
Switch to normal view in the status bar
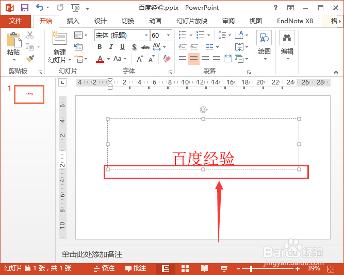click(x=166, y=268)
